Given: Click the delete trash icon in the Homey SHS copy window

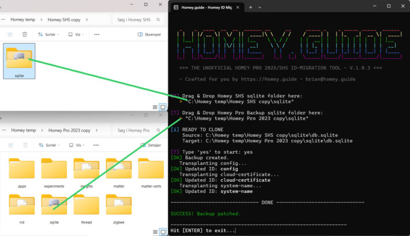Looking at the screenshot, I should [x=24, y=35].
